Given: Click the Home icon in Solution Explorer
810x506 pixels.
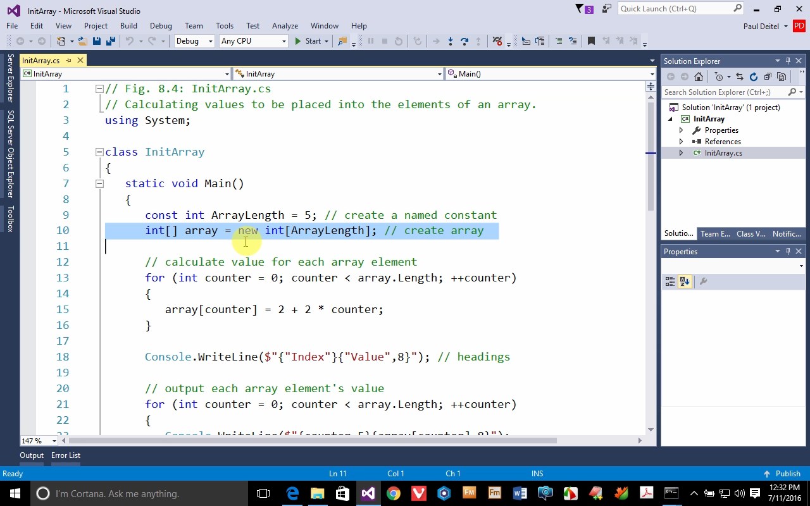Looking at the screenshot, I should tap(699, 77).
